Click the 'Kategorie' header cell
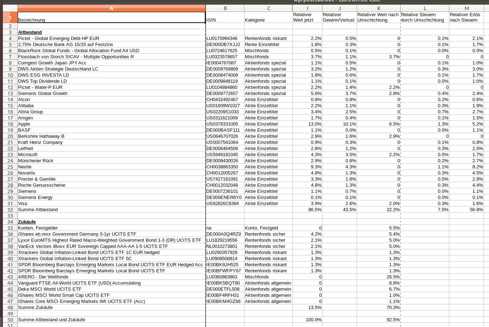This screenshot has height=327, width=489. coord(268,17)
